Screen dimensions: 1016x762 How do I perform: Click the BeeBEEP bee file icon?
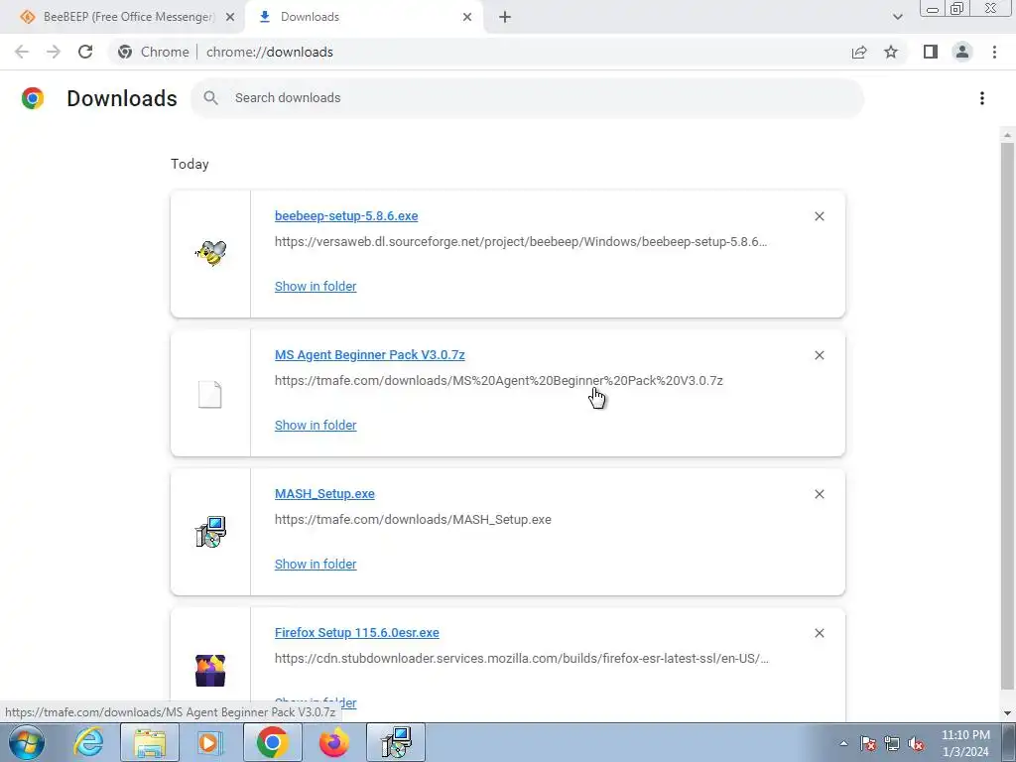click(x=210, y=253)
